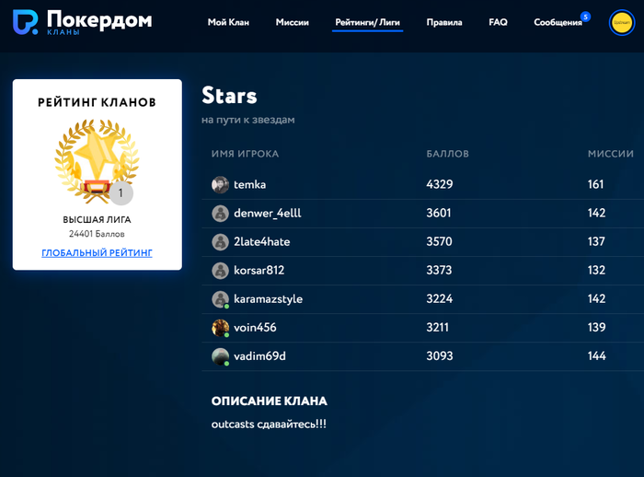Screen dimensions: 644x477
Task: Click the ОПИСАНИЕ КЛАНА heading
Action: coord(270,401)
